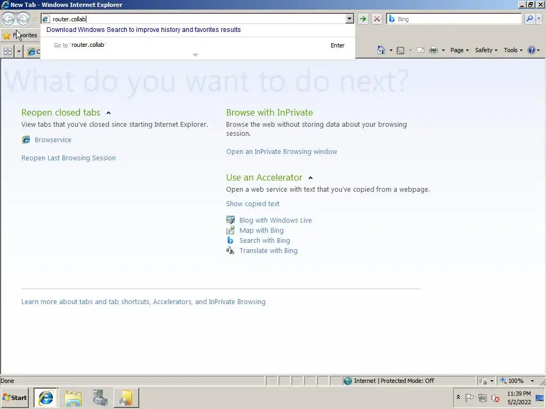Open the Quick Tabs dropdown arrow

click(19, 52)
